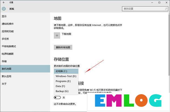Choose Backup (G:) storage location
Image resolution: width=170 pixels, height=112 pixels.
66,91
